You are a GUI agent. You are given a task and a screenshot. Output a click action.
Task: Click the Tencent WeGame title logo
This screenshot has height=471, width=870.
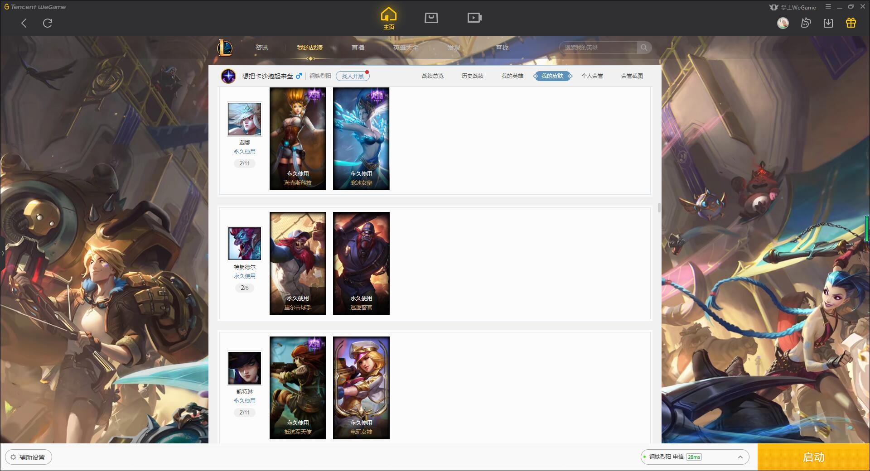click(x=35, y=7)
